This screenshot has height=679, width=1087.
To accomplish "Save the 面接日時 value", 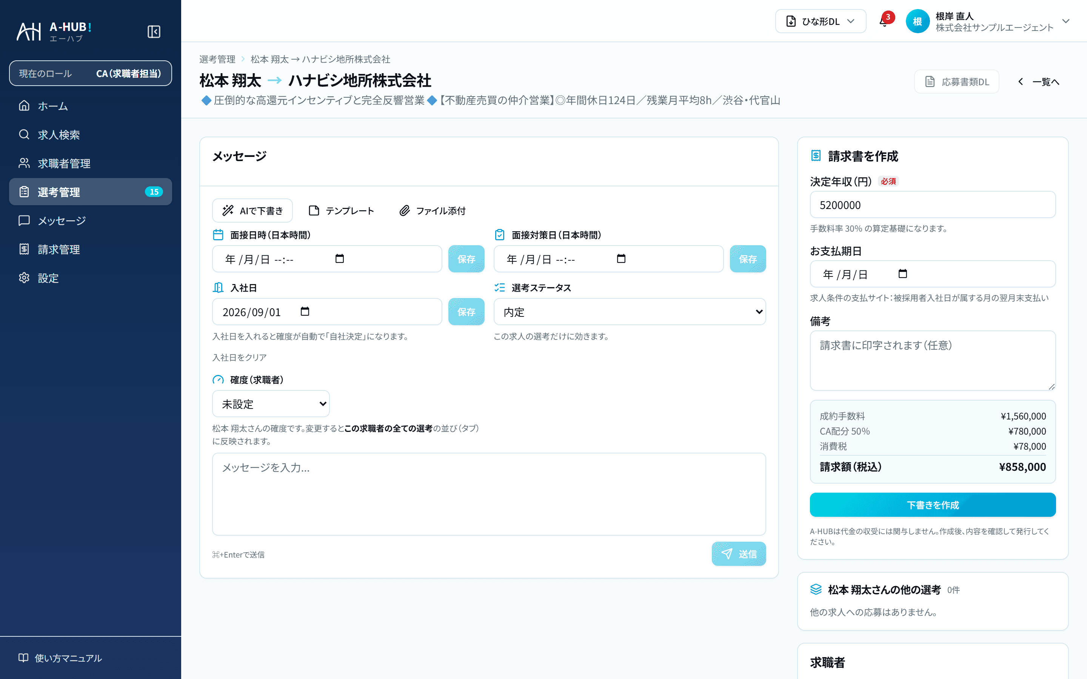I will tap(466, 259).
